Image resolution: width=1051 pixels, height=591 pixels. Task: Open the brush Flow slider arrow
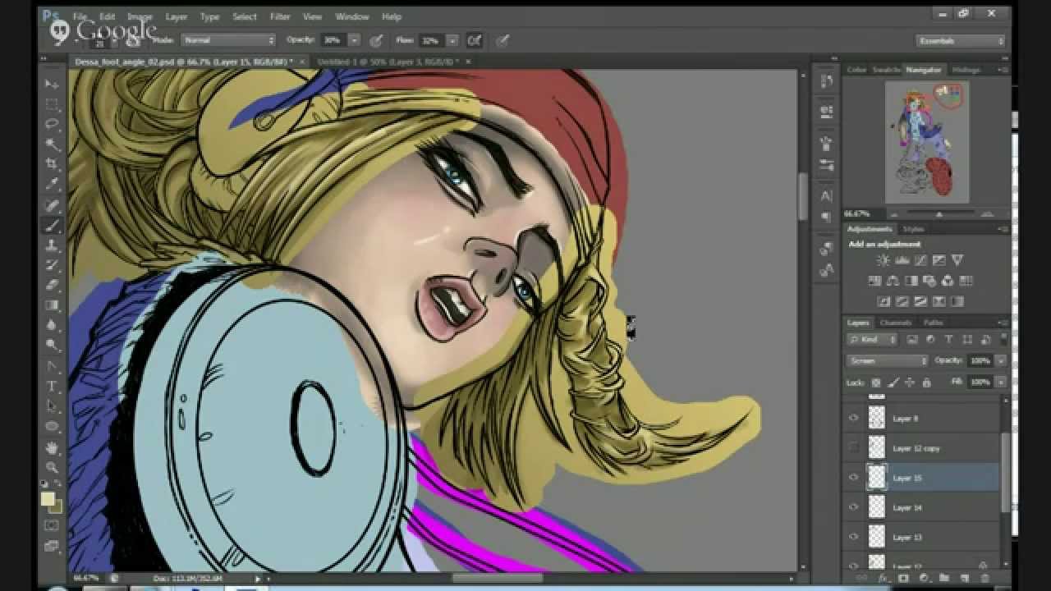[x=452, y=39]
